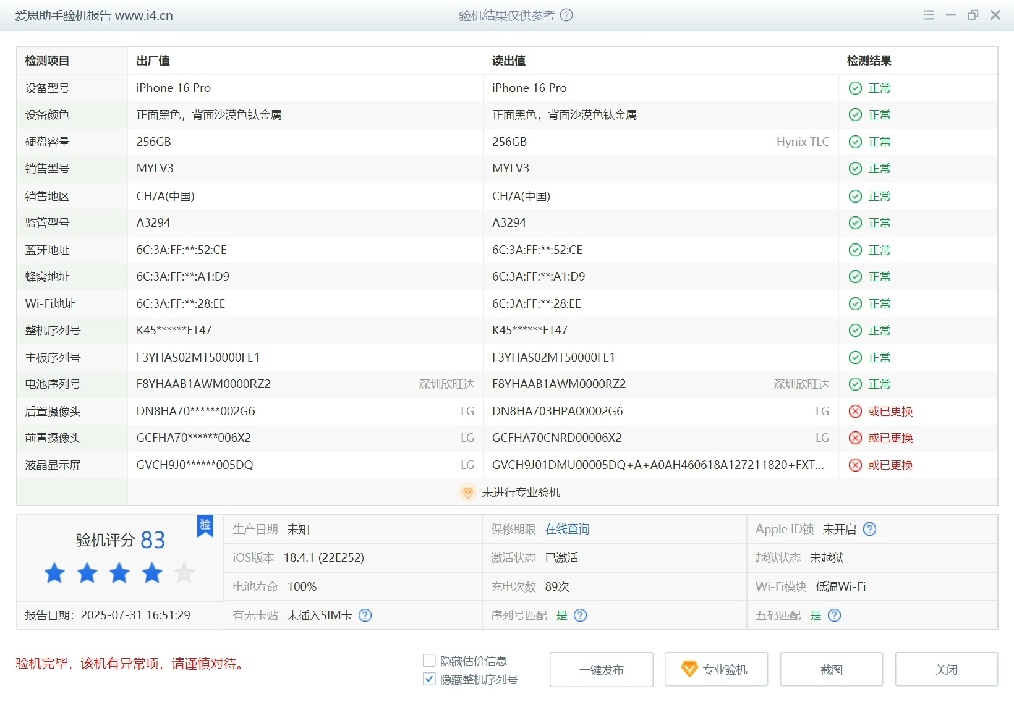
Task: Click the 正常 check icon for 设备型号
Action: [855, 88]
